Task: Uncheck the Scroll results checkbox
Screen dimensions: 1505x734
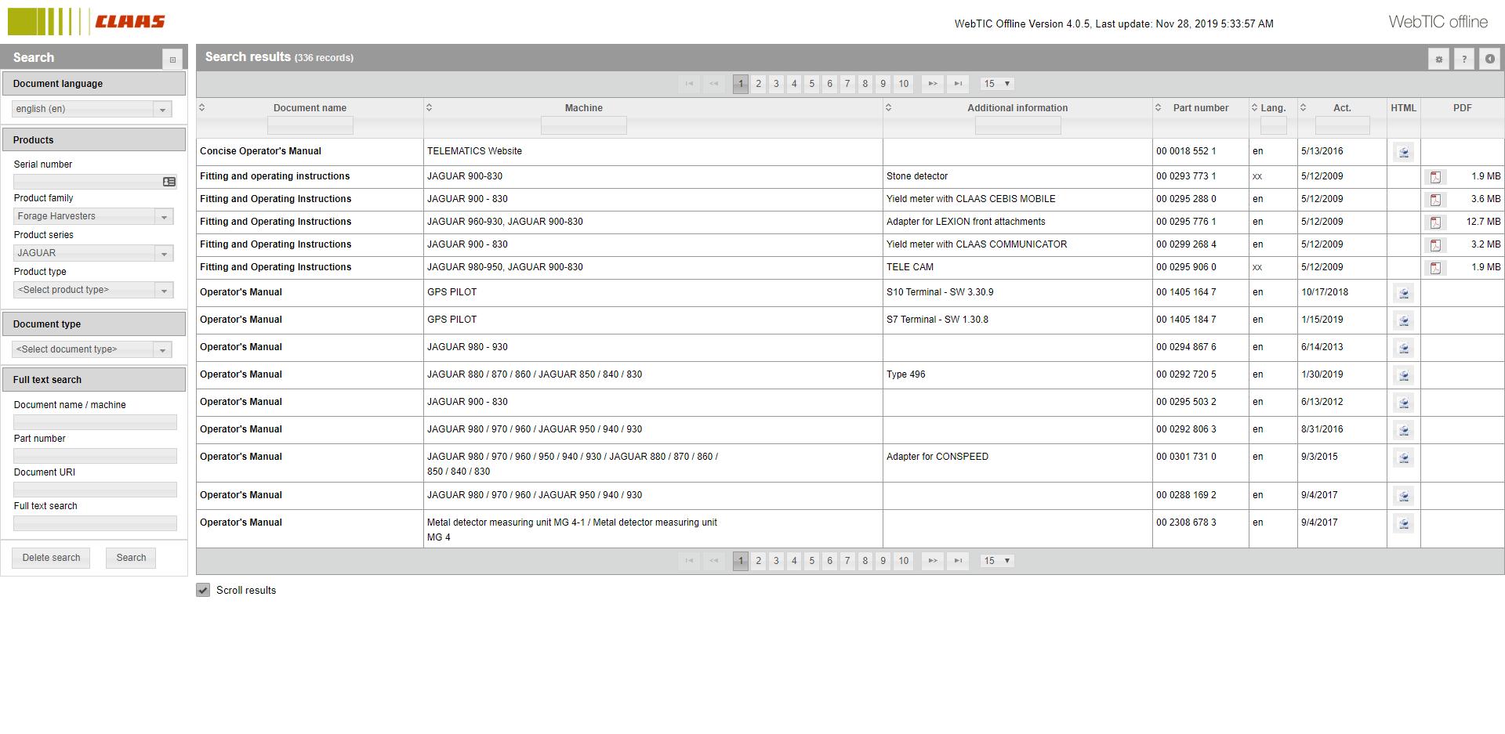Action: click(x=204, y=590)
